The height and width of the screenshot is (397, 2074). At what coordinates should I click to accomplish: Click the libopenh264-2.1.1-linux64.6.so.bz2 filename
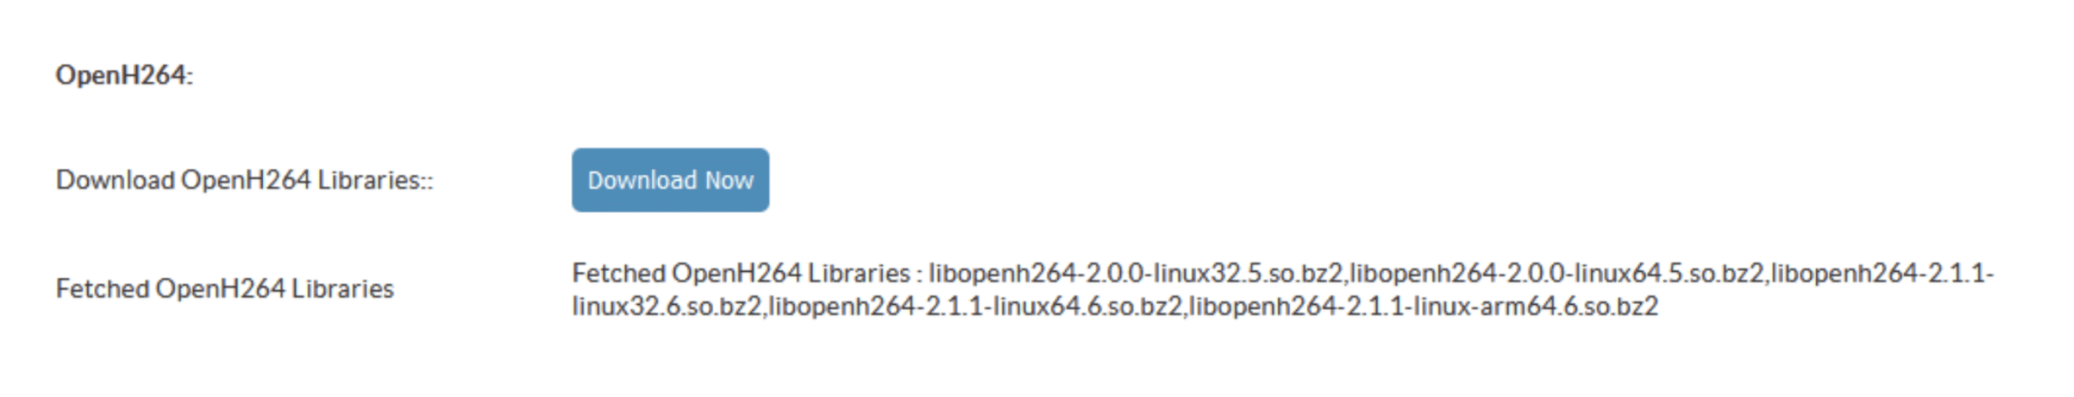pyautogui.click(x=975, y=306)
